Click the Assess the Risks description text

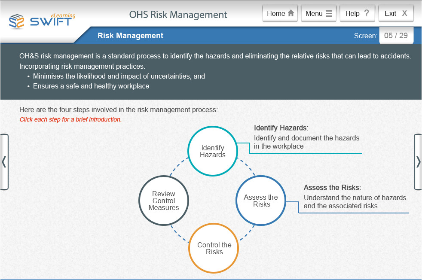(x=355, y=202)
